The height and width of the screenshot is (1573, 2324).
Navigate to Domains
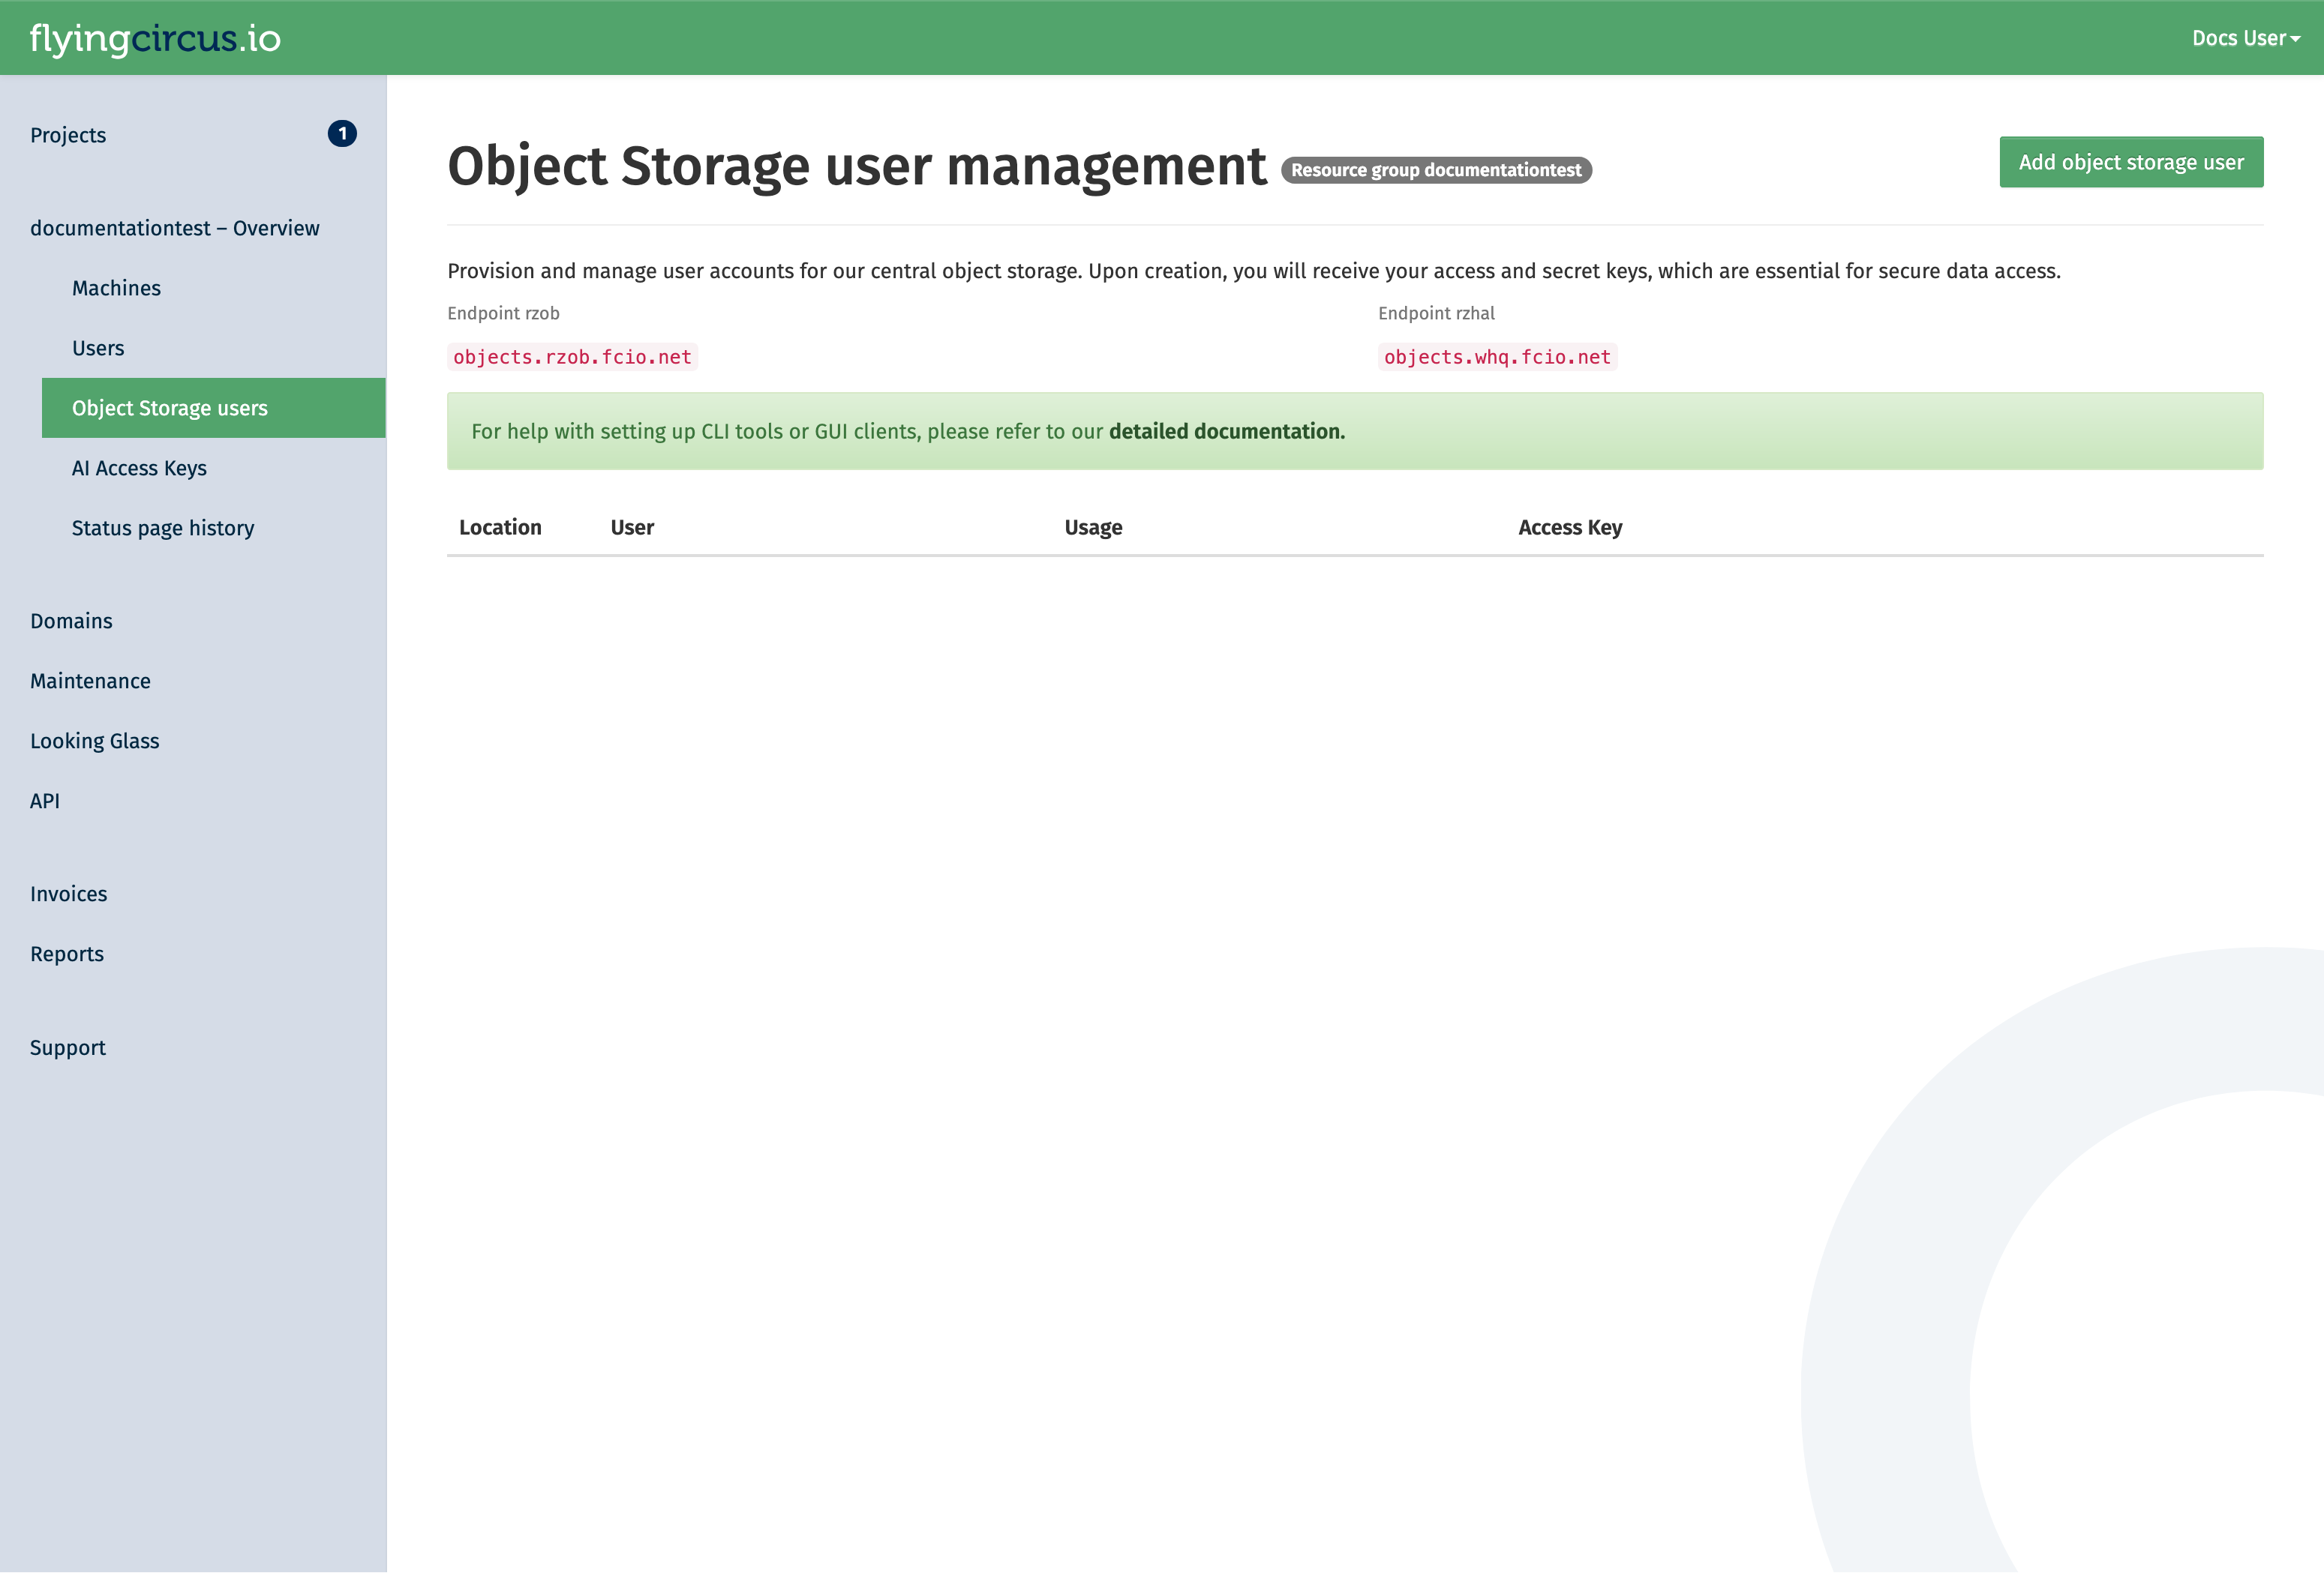point(71,621)
